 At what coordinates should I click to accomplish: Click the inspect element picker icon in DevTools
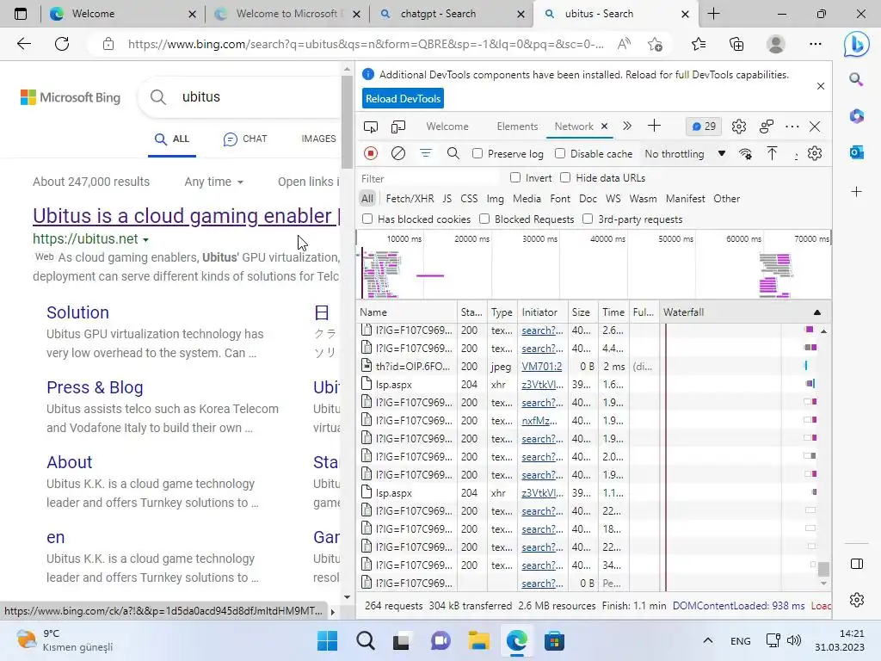[370, 127]
